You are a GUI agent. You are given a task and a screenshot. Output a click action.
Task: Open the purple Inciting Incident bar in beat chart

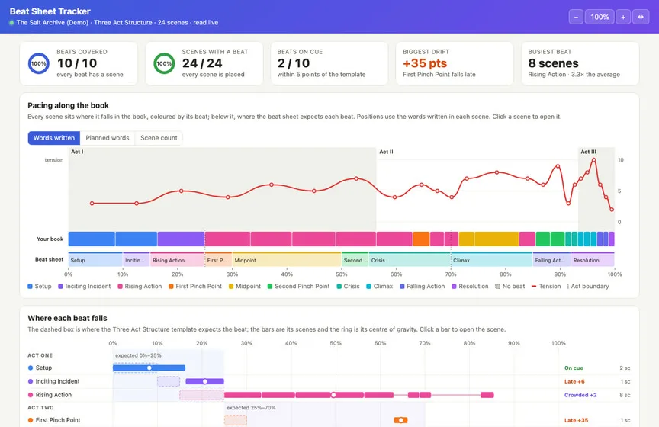[x=204, y=381]
